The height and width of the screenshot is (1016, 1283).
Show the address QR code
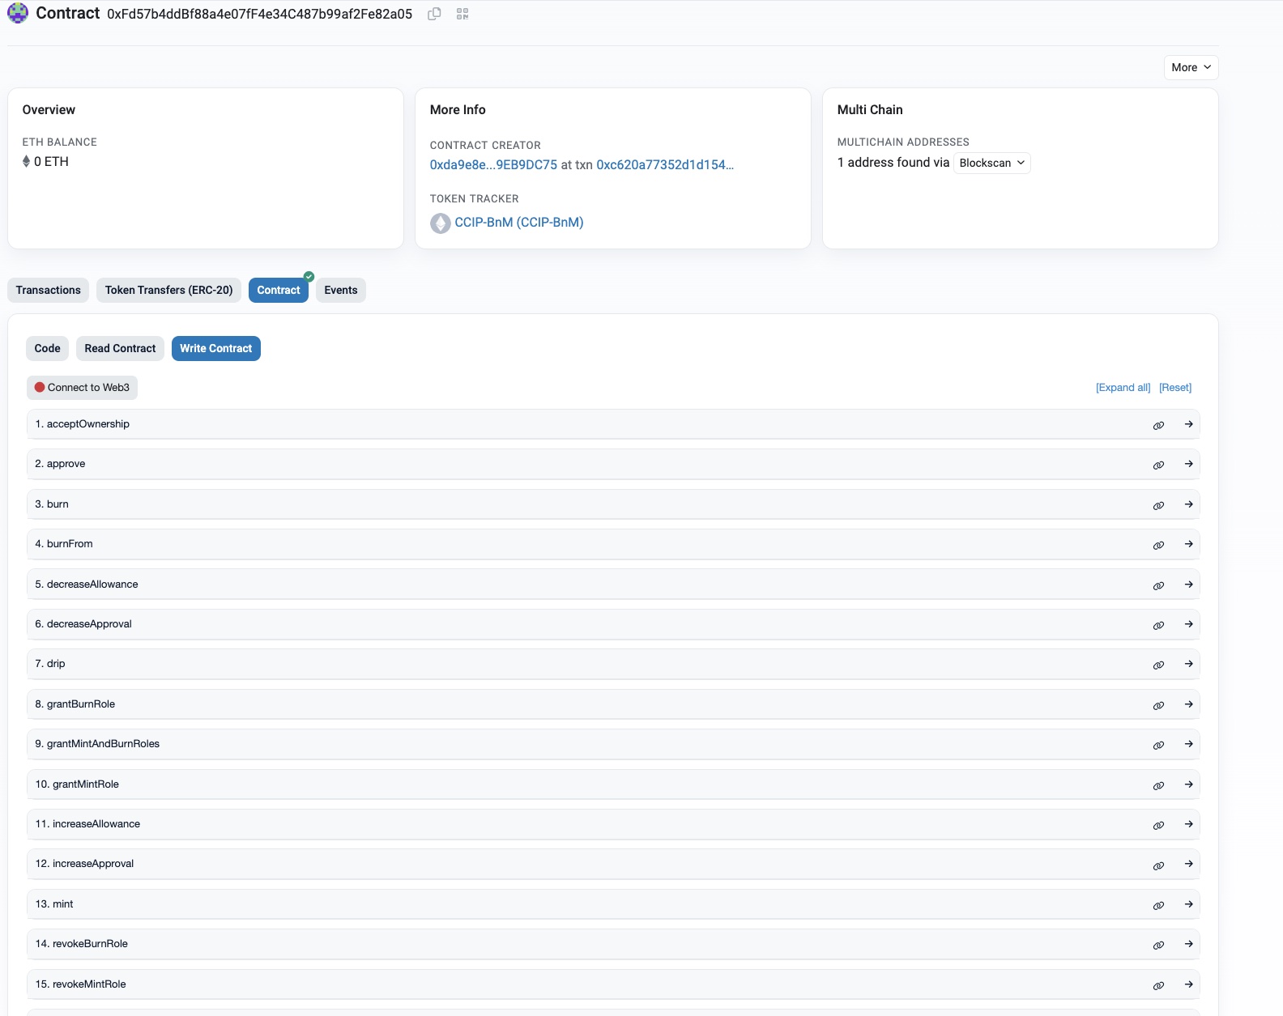462,14
